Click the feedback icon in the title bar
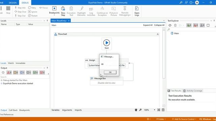This screenshot has width=216, height=121. (186, 2)
